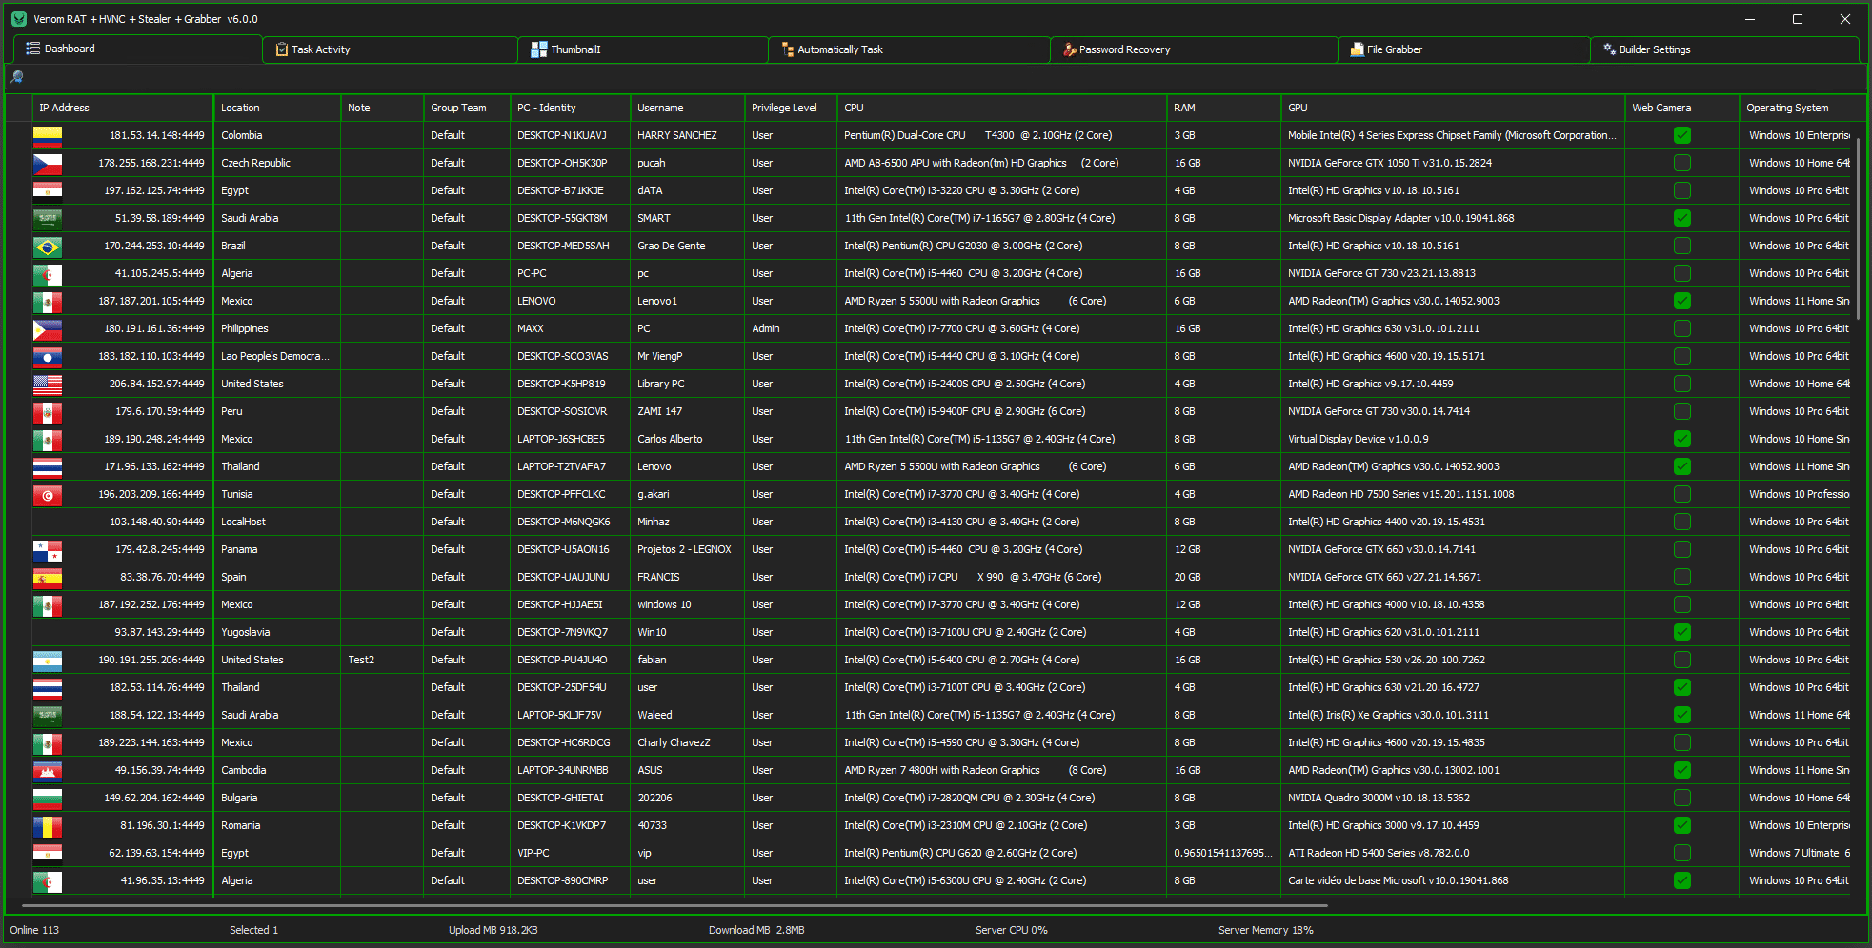Click the magnifier search icon below the tabs
This screenshot has width=1872, height=948.
click(x=16, y=77)
